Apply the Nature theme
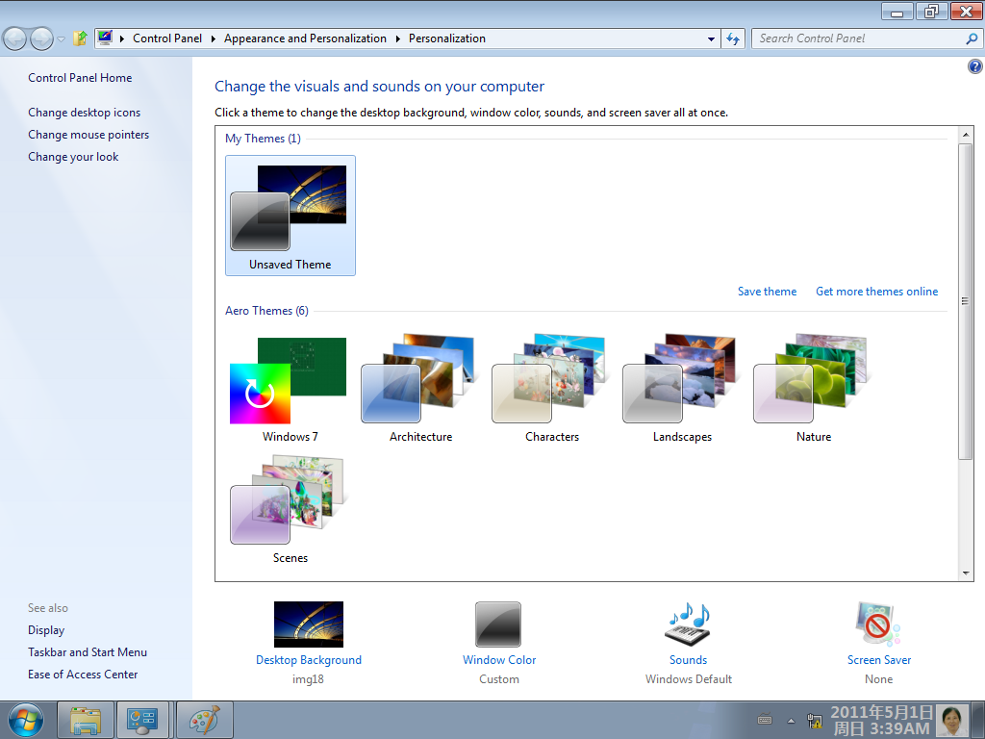Image resolution: width=985 pixels, height=739 pixels. pyautogui.click(x=814, y=390)
